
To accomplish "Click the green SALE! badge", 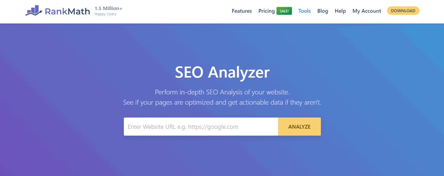I will point(284,11).
